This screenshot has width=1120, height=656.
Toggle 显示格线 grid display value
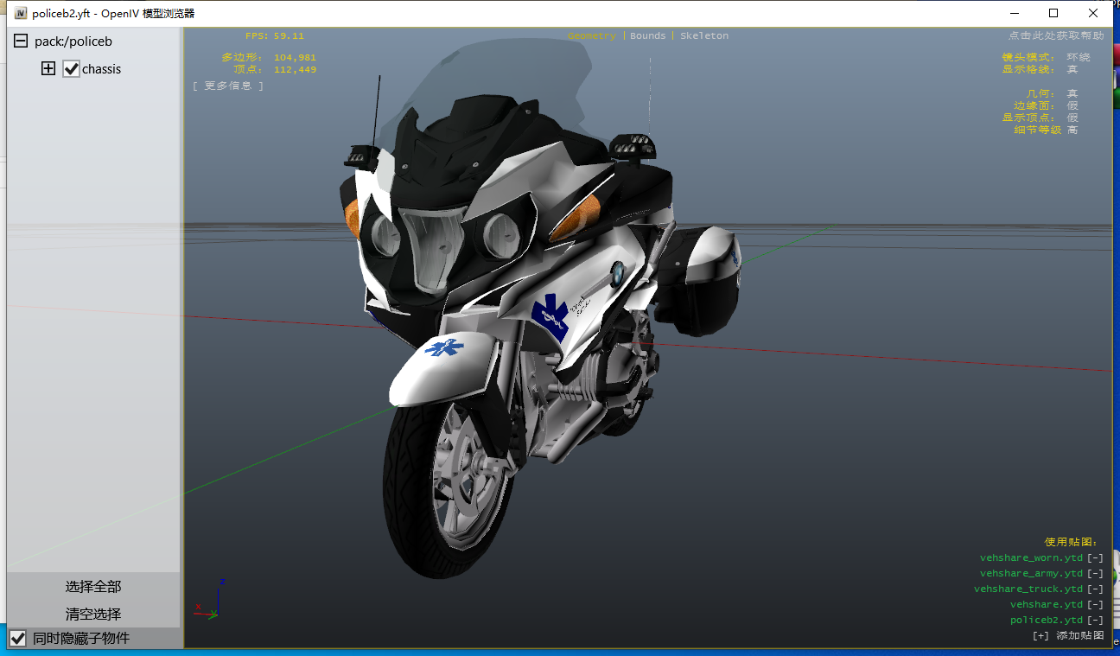[x=1072, y=69]
